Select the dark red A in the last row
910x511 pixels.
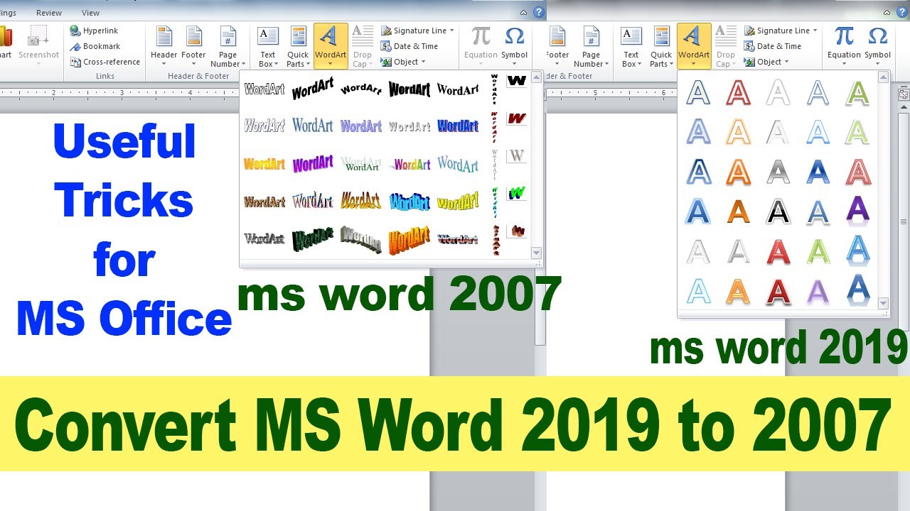(x=778, y=290)
